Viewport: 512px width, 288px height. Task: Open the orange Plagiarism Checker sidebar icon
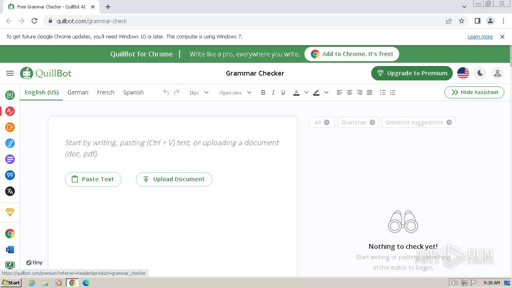tap(10, 127)
